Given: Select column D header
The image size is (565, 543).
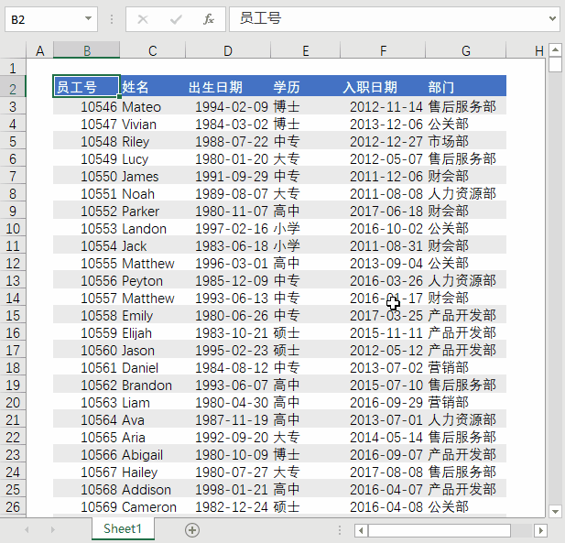Looking at the screenshot, I should point(228,50).
